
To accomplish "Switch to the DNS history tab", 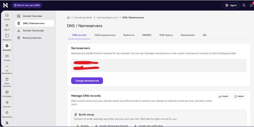I will click(166, 35).
